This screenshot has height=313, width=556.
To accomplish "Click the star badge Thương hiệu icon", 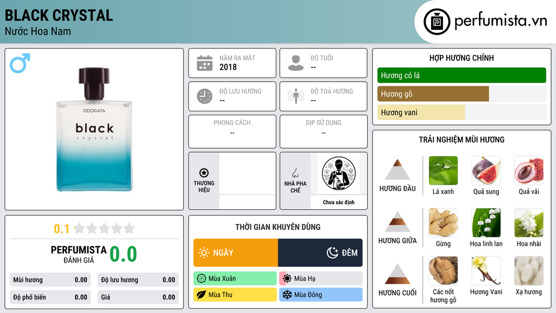I will [204, 173].
